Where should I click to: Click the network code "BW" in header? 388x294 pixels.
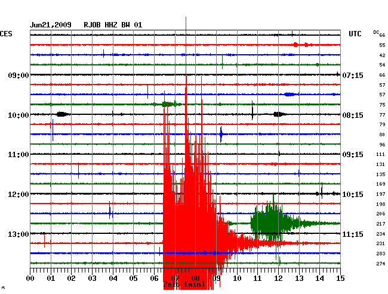coord(125,25)
